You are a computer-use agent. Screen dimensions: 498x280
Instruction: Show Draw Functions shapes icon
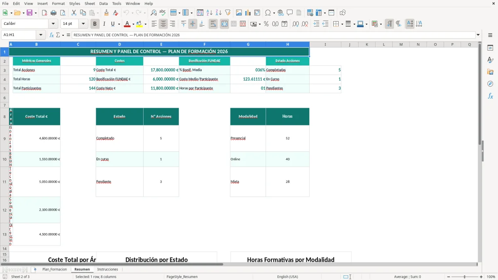[x=342, y=13]
